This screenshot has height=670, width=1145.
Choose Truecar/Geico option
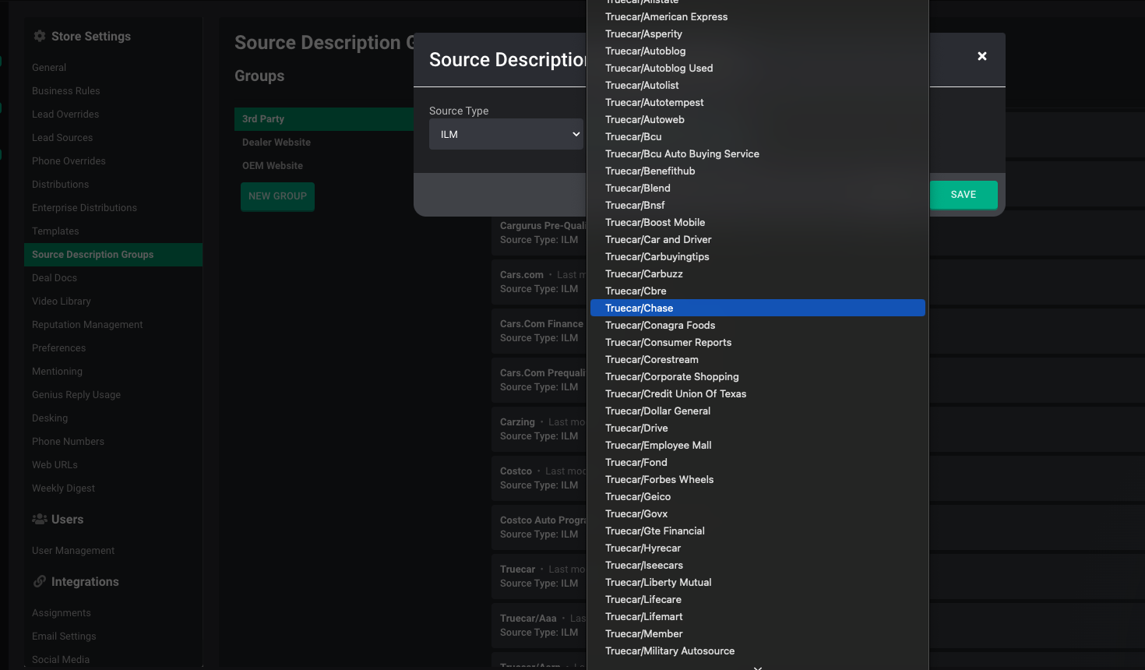point(758,497)
